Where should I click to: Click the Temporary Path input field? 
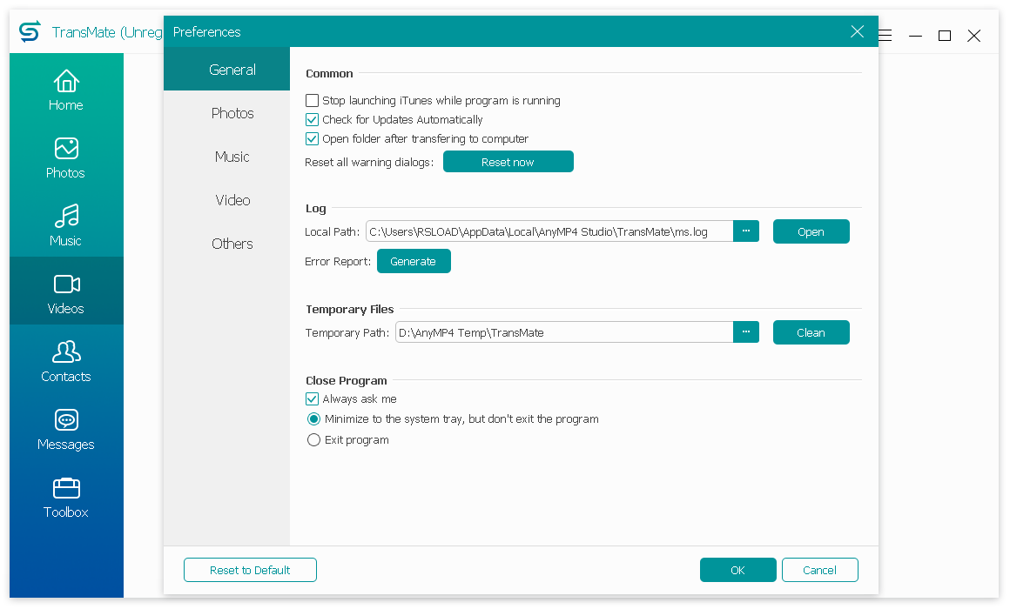[564, 333]
